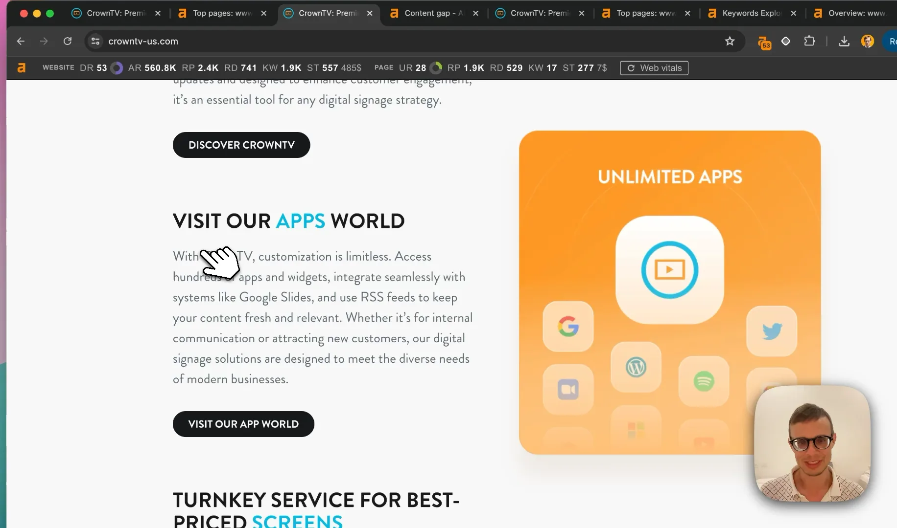The height and width of the screenshot is (528, 897).
Task: Click the page KW 17 metric
Action: tap(543, 68)
